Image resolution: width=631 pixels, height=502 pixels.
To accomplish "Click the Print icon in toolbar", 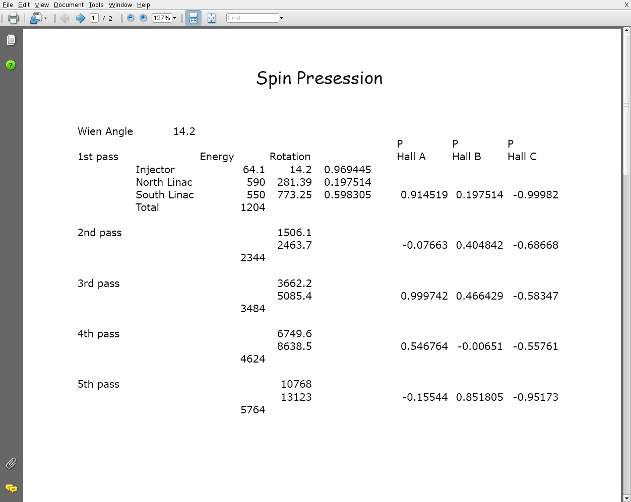I will coord(13,18).
